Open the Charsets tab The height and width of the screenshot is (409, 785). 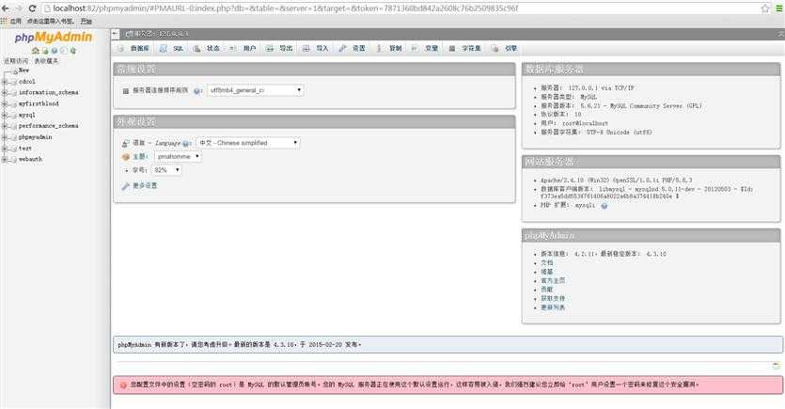point(465,49)
